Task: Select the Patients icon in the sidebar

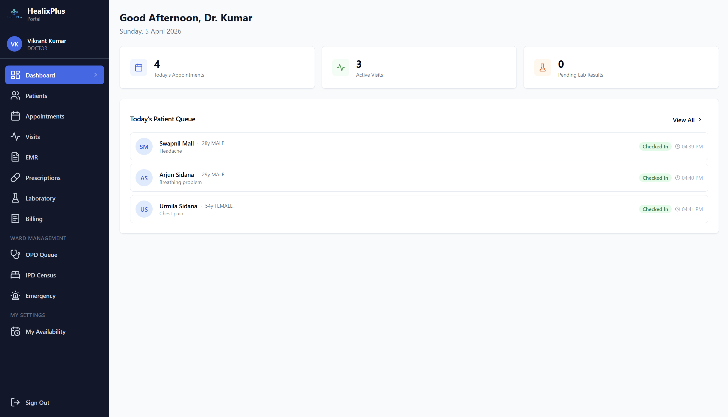Action: (15, 96)
